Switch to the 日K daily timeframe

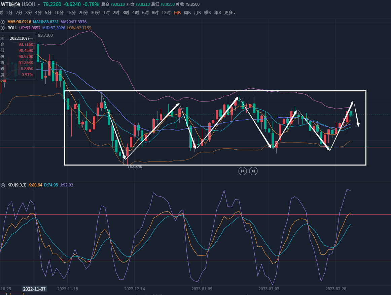177,13
